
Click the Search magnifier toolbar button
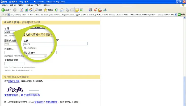pos(38,10)
